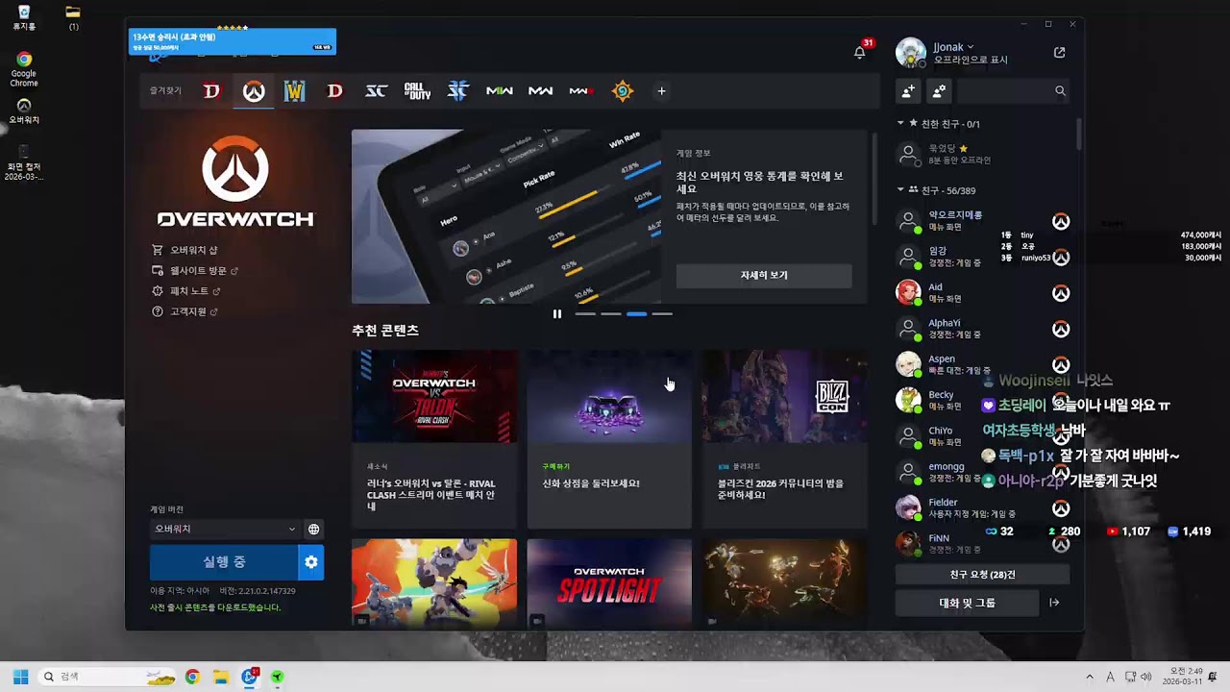Open the StarCraft II game tab
Screen dimensions: 1230x692
(458, 91)
